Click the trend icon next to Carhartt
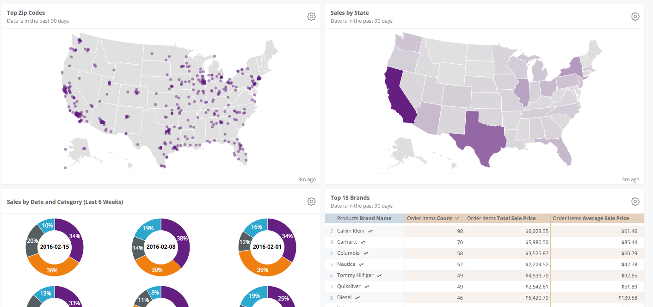The height and width of the screenshot is (307, 653). 363,242
